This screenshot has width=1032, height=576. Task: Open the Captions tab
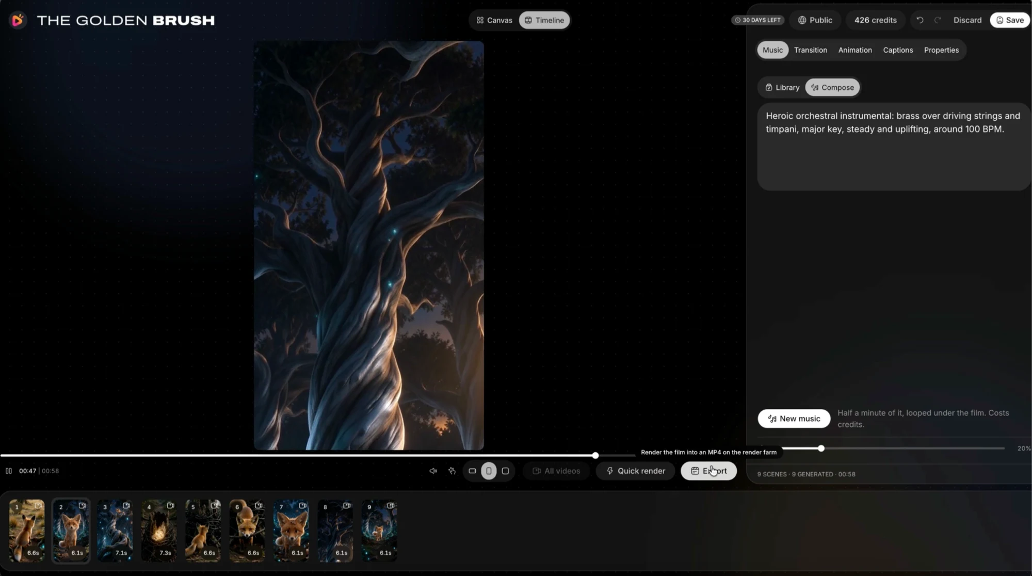click(897, 50)
